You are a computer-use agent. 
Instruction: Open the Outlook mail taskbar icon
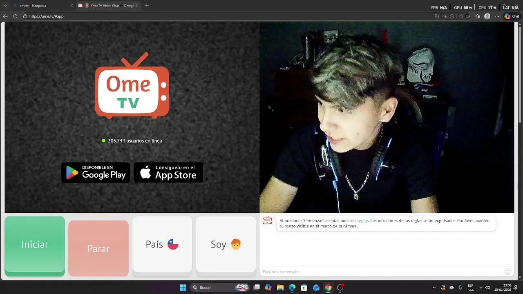coord(316,287)
